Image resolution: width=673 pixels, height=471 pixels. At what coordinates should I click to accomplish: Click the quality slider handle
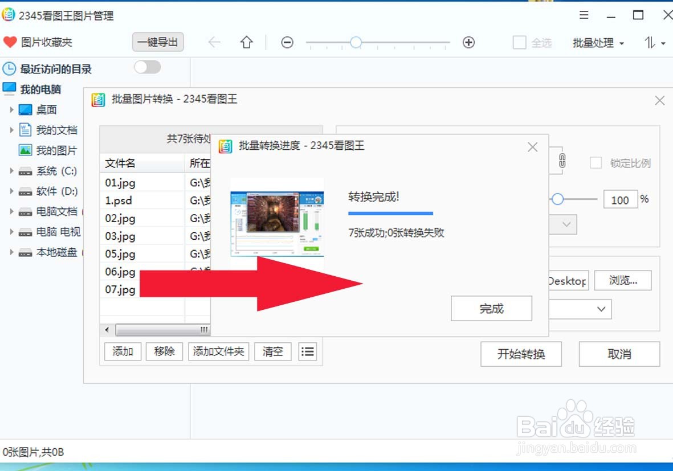click(557, 199)
